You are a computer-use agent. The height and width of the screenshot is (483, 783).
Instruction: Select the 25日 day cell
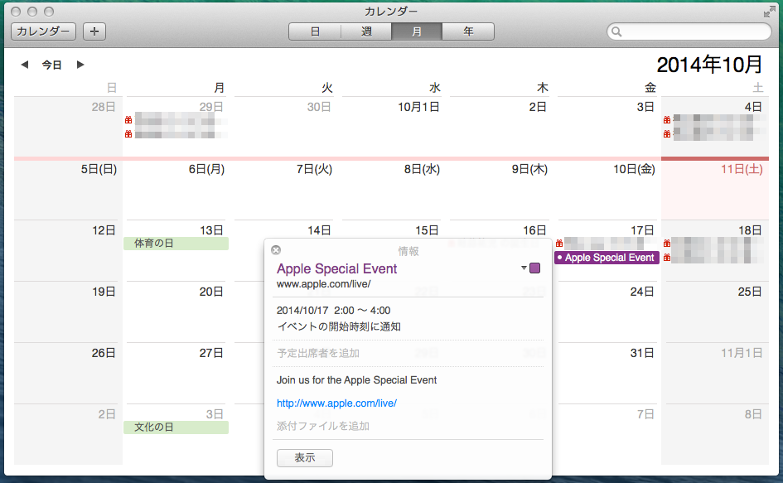coord(714,312)
